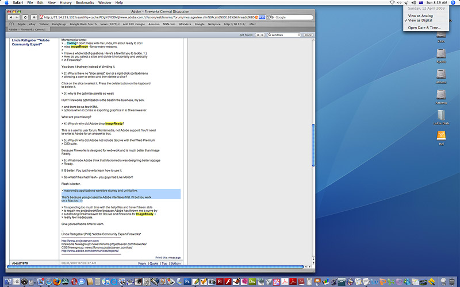This screenshot has height=287, width=460.
Task: Open the Artemis drive on desktop
Action: [441, 96]
